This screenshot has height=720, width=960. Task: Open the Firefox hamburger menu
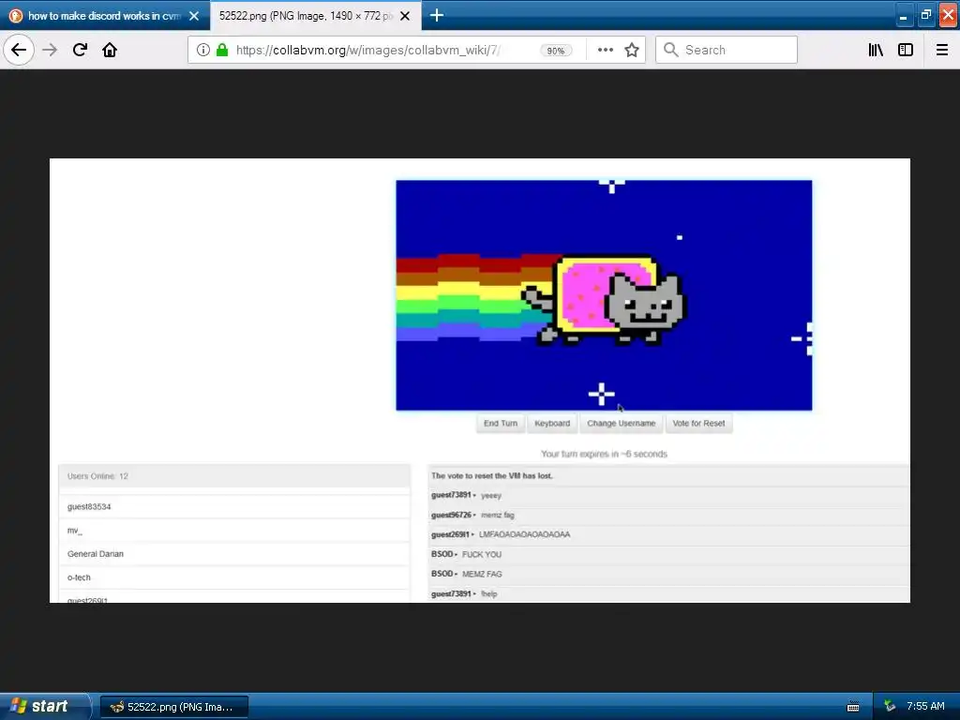[x=941, y=50]
